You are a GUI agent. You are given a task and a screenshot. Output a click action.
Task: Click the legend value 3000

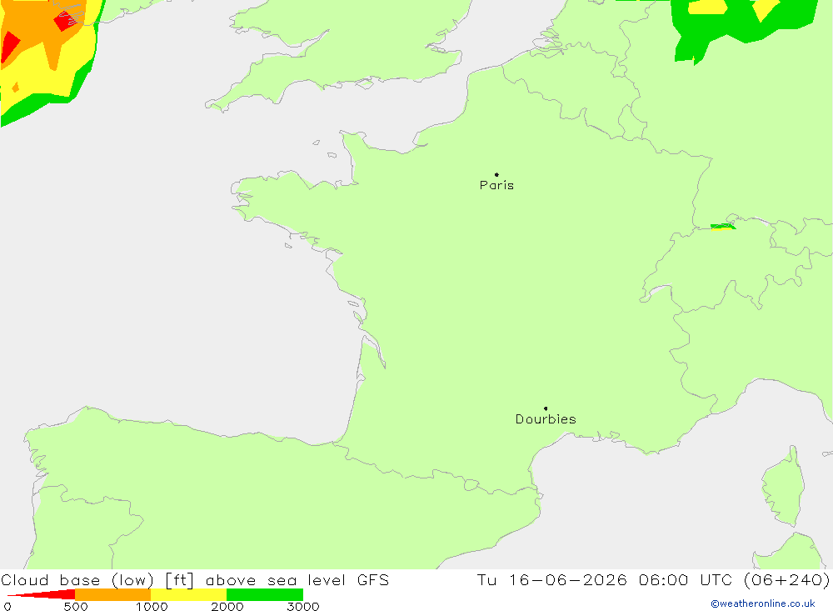point(303,606)
